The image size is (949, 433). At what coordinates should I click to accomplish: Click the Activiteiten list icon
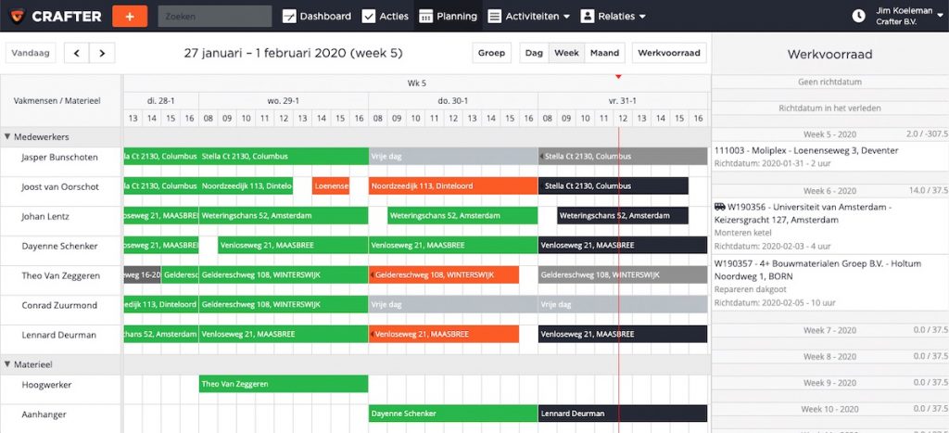pos(495,17)
